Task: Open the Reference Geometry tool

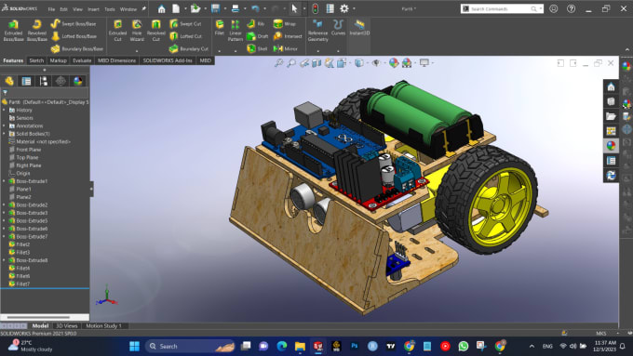Action: pyautogui.click(x=317, y=31)
